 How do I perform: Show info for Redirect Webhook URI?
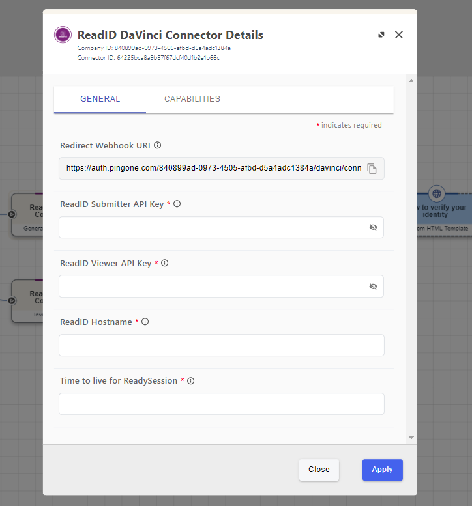pyautogui.click(x=157, y=146)
